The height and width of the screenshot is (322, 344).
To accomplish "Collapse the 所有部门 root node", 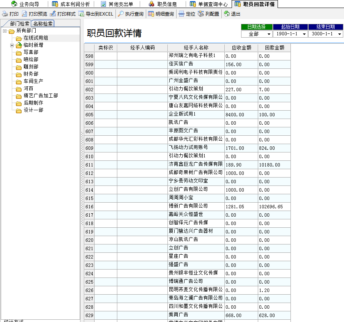I will 5,31.
